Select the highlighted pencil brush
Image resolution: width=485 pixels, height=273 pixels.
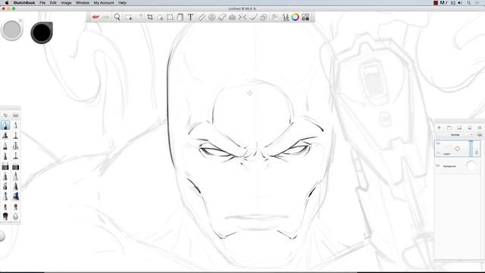click(x=5, y=125)
